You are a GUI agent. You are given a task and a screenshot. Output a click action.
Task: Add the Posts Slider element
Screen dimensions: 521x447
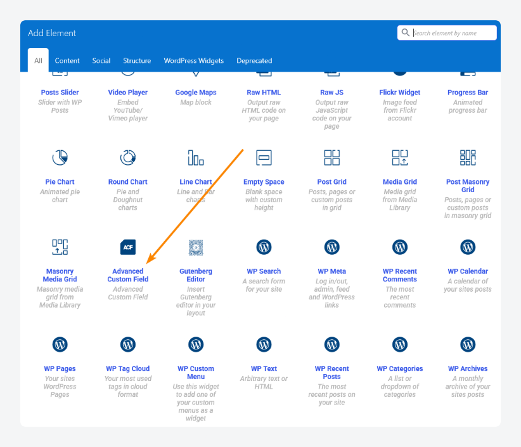60,93
